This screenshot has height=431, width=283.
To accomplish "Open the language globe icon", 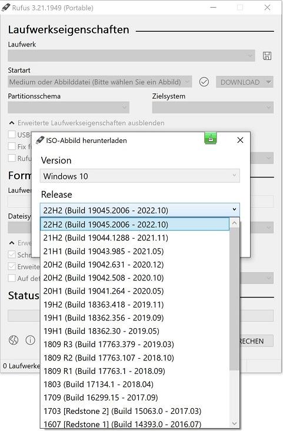I will point(14,340).
